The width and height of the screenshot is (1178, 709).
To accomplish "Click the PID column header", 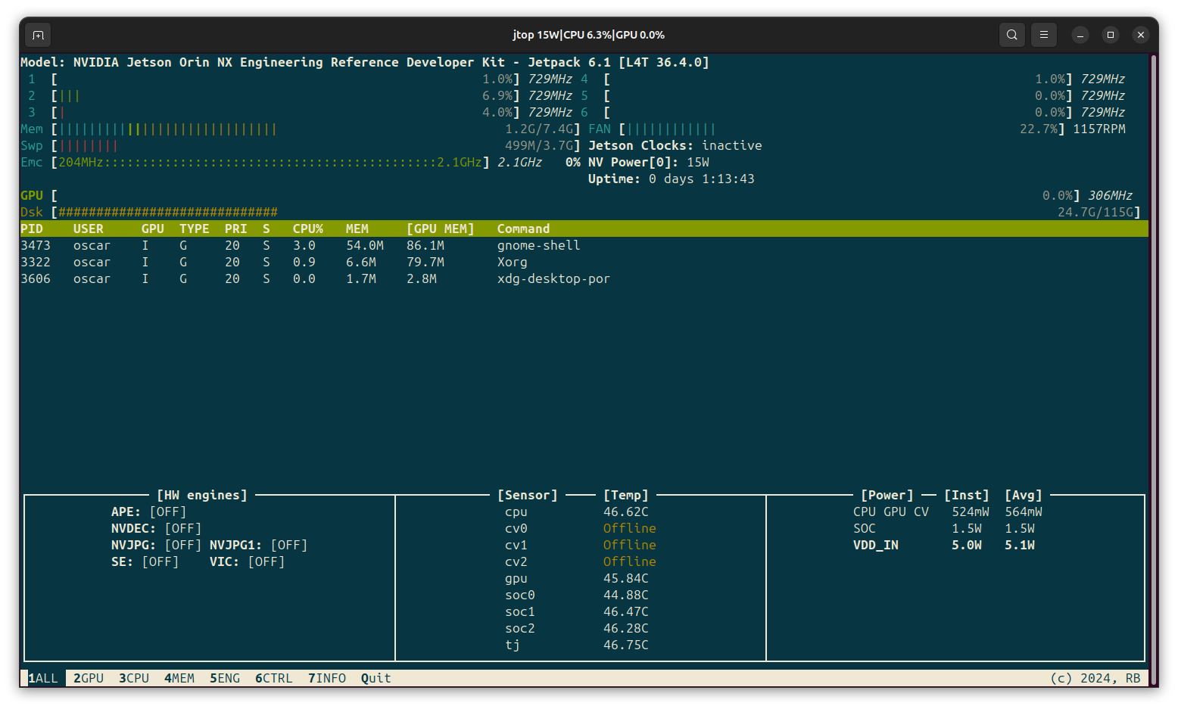I will click(32, 229).
